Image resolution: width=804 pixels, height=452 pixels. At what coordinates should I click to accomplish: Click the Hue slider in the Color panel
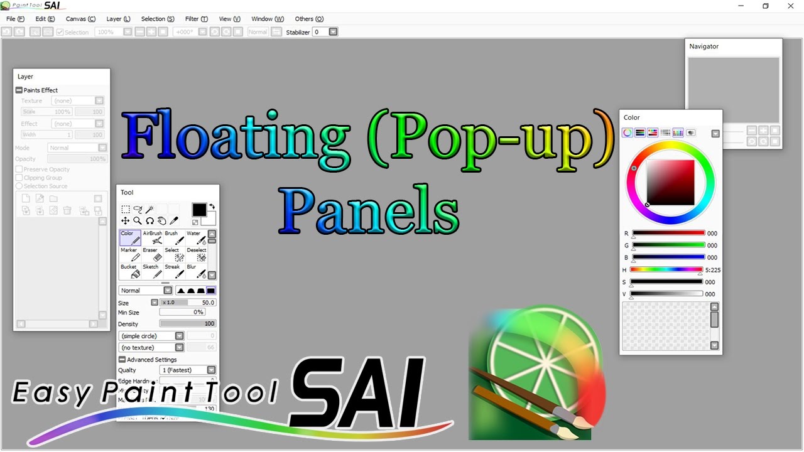tap(666, 269)
